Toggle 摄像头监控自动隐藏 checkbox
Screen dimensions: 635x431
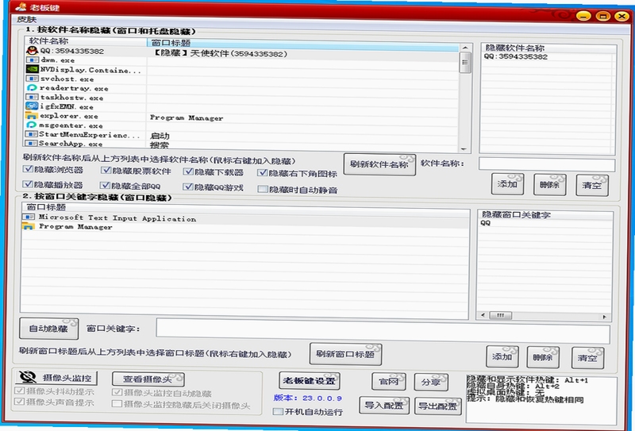(117, 392)
